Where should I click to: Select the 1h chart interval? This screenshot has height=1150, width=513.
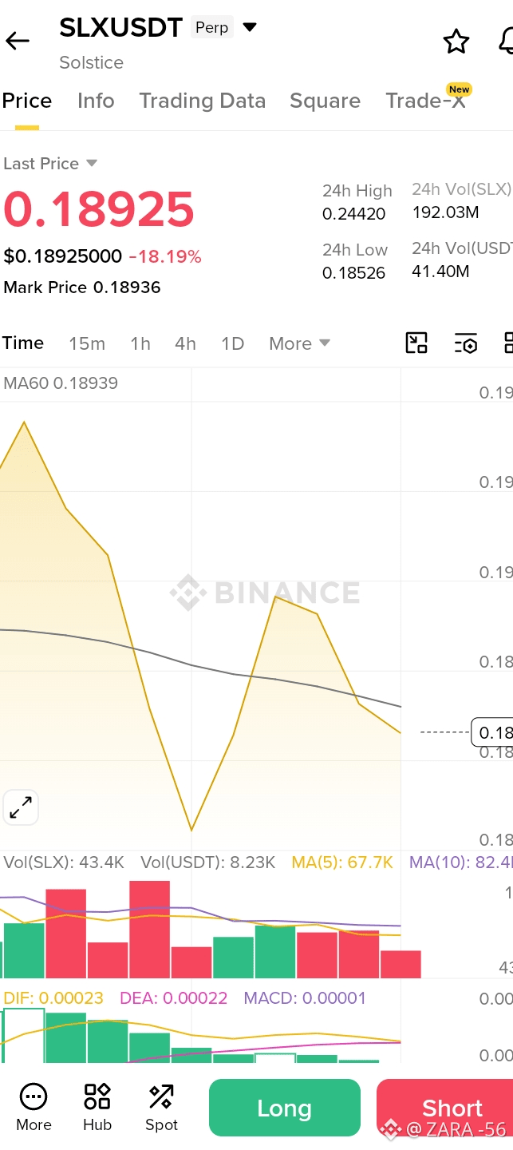tap(140, 343)
